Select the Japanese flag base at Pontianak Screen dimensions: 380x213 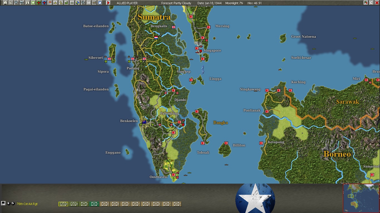click(267, 111)
